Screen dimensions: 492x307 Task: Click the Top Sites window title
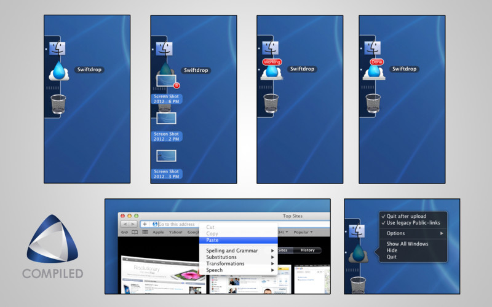pyautogui.click(x=293, y=216)
